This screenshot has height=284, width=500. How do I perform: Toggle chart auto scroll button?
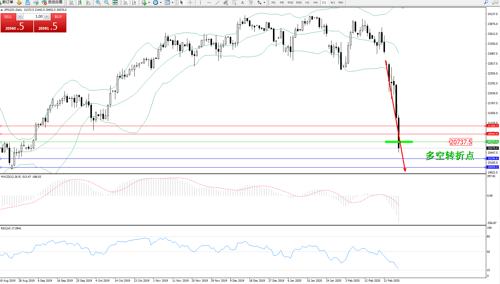(x=126, y=3)
